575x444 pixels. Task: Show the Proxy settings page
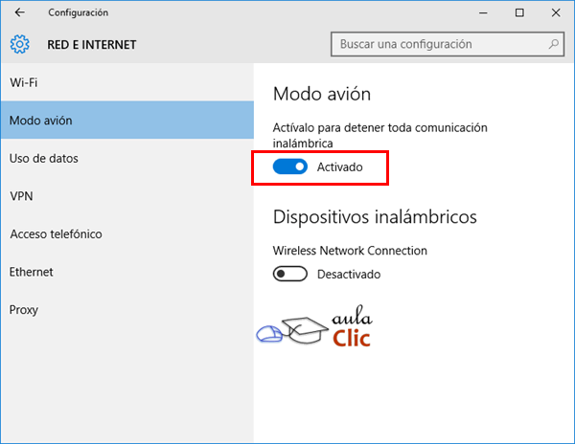pyautogui.click(x=24, y=310)
